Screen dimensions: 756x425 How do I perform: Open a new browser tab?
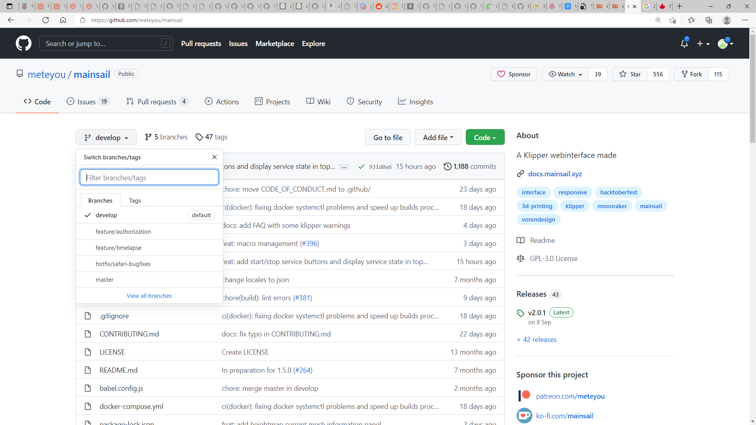679,6
